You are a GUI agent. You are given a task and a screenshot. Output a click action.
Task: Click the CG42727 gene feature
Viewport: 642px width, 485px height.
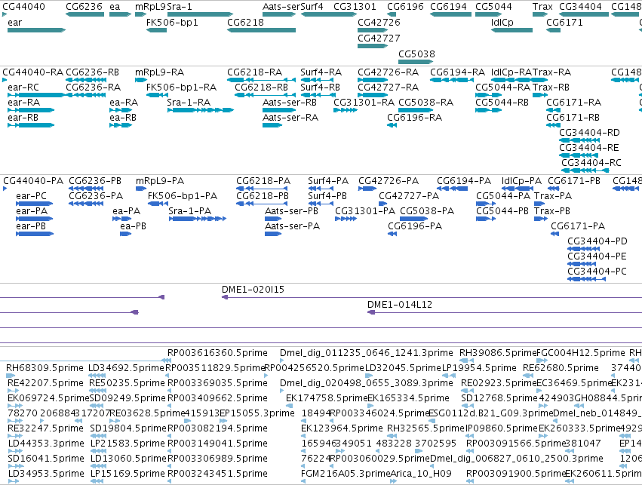(373, 46)
